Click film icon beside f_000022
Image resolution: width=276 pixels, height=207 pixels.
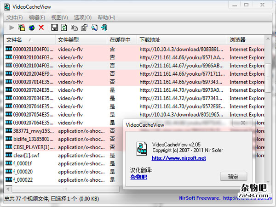click(9, 179)
